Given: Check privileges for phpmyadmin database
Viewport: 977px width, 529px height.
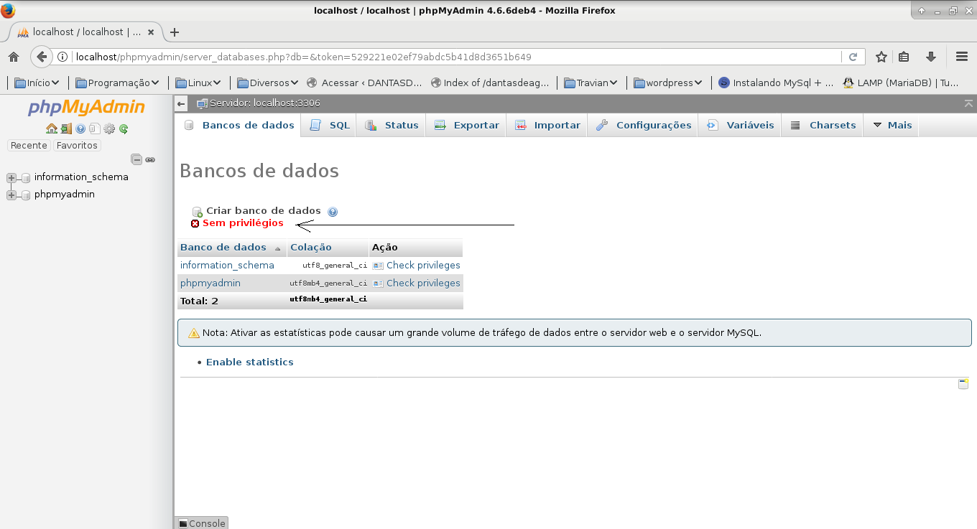Looking at the screenshot, I should (417, 284).
